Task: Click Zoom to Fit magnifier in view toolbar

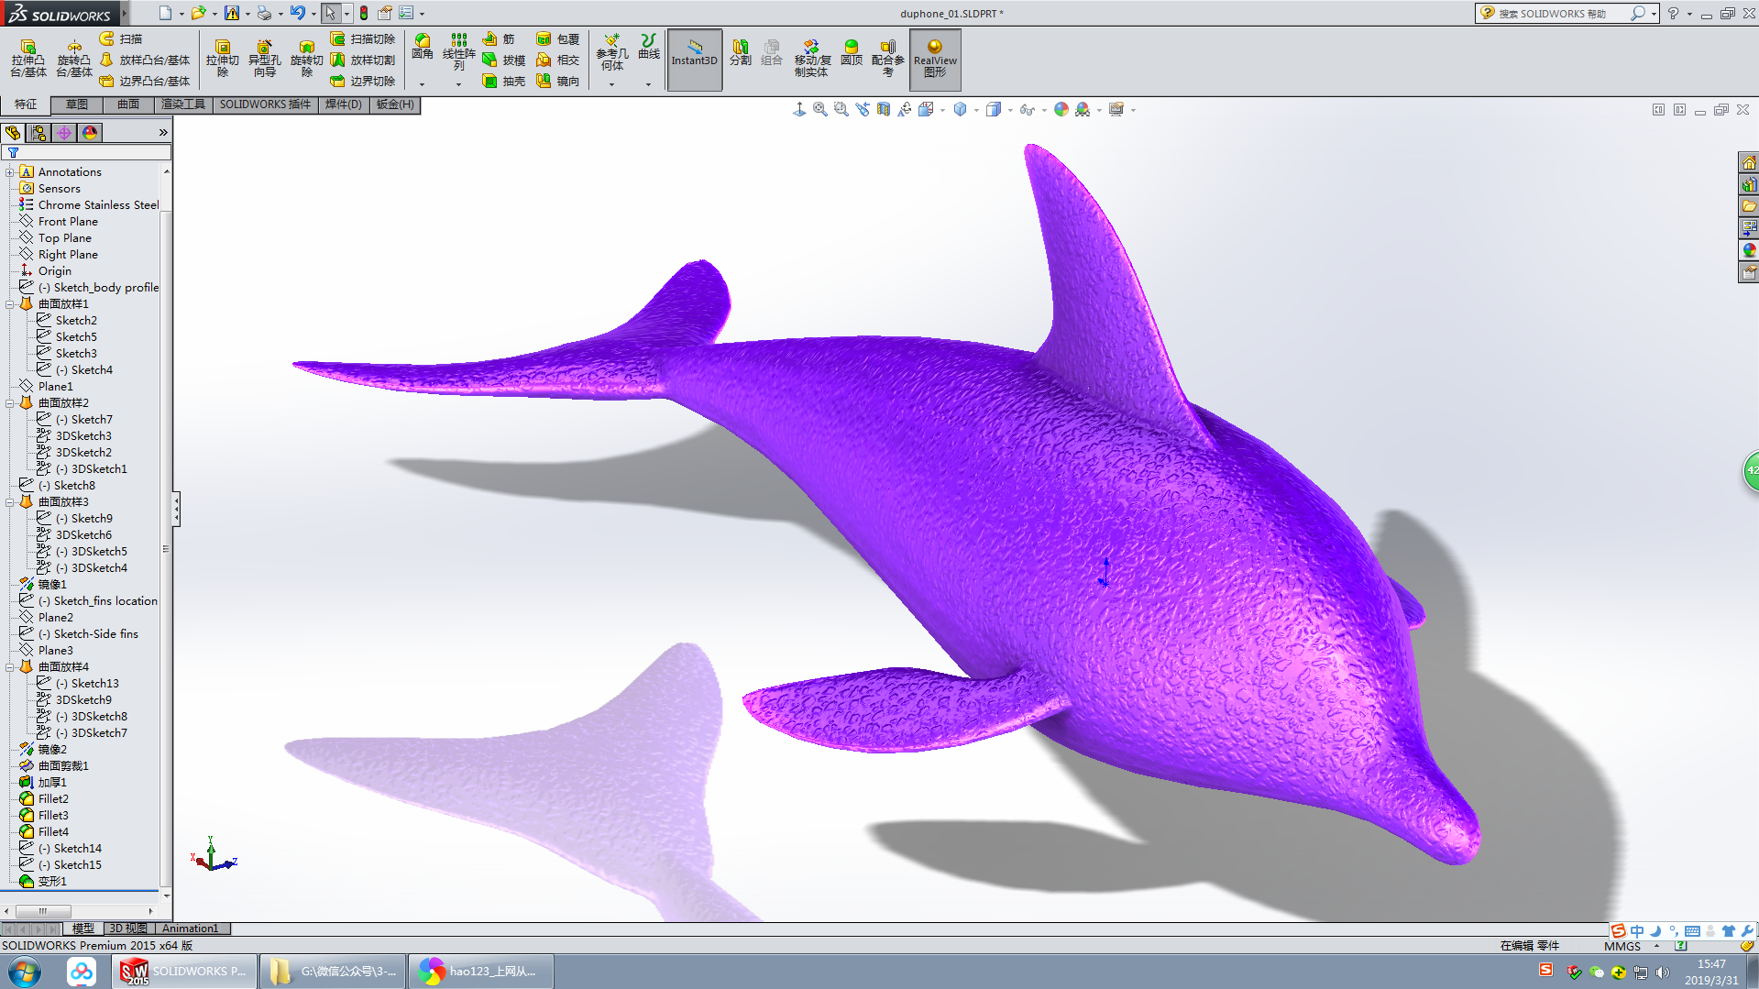Action: pyautogui.click(x=820, y=110)
